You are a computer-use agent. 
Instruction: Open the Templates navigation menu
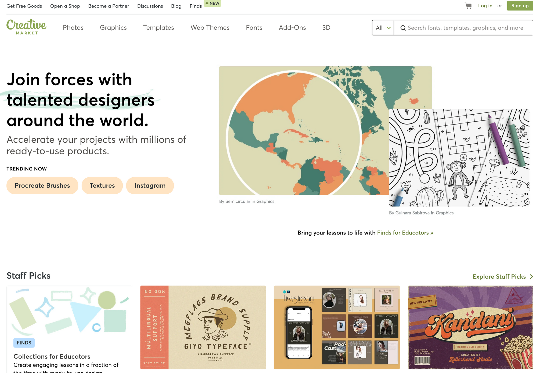point(158,28)
